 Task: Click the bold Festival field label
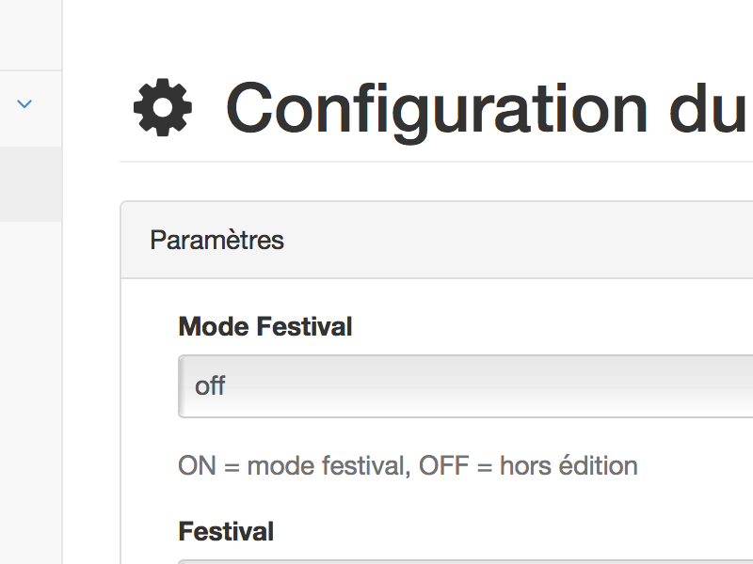pyautogui.click(x=226, y=531)
